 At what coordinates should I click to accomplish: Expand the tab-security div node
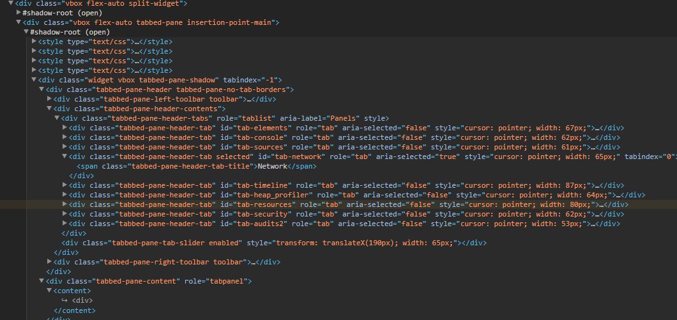coord(65,214)
